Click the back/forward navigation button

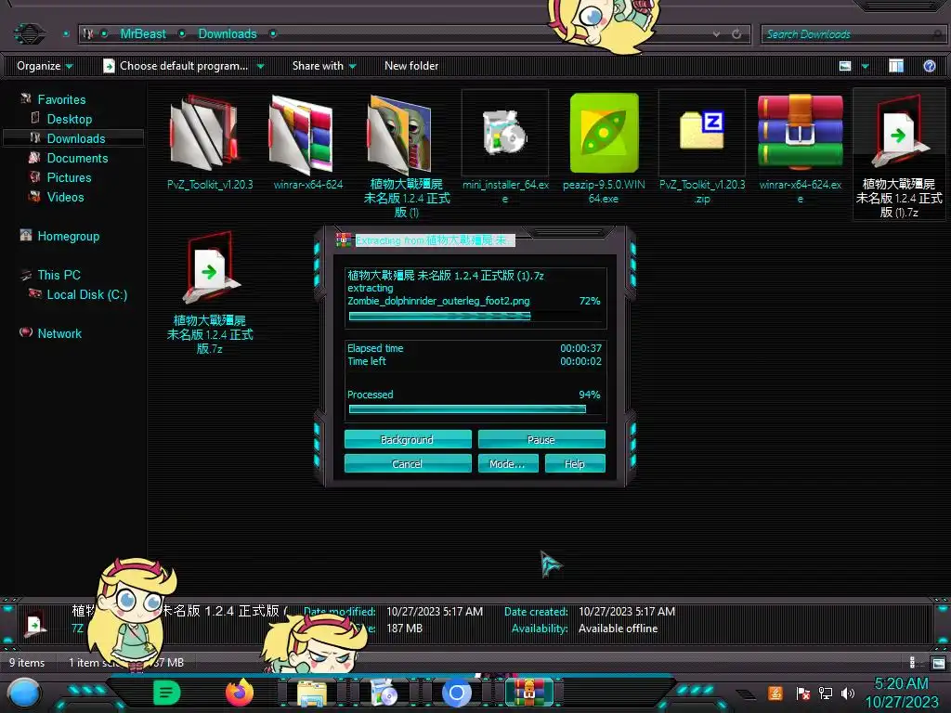(29, 33)
